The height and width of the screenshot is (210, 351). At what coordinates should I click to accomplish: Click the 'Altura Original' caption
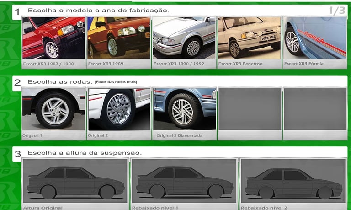(43, 208)
